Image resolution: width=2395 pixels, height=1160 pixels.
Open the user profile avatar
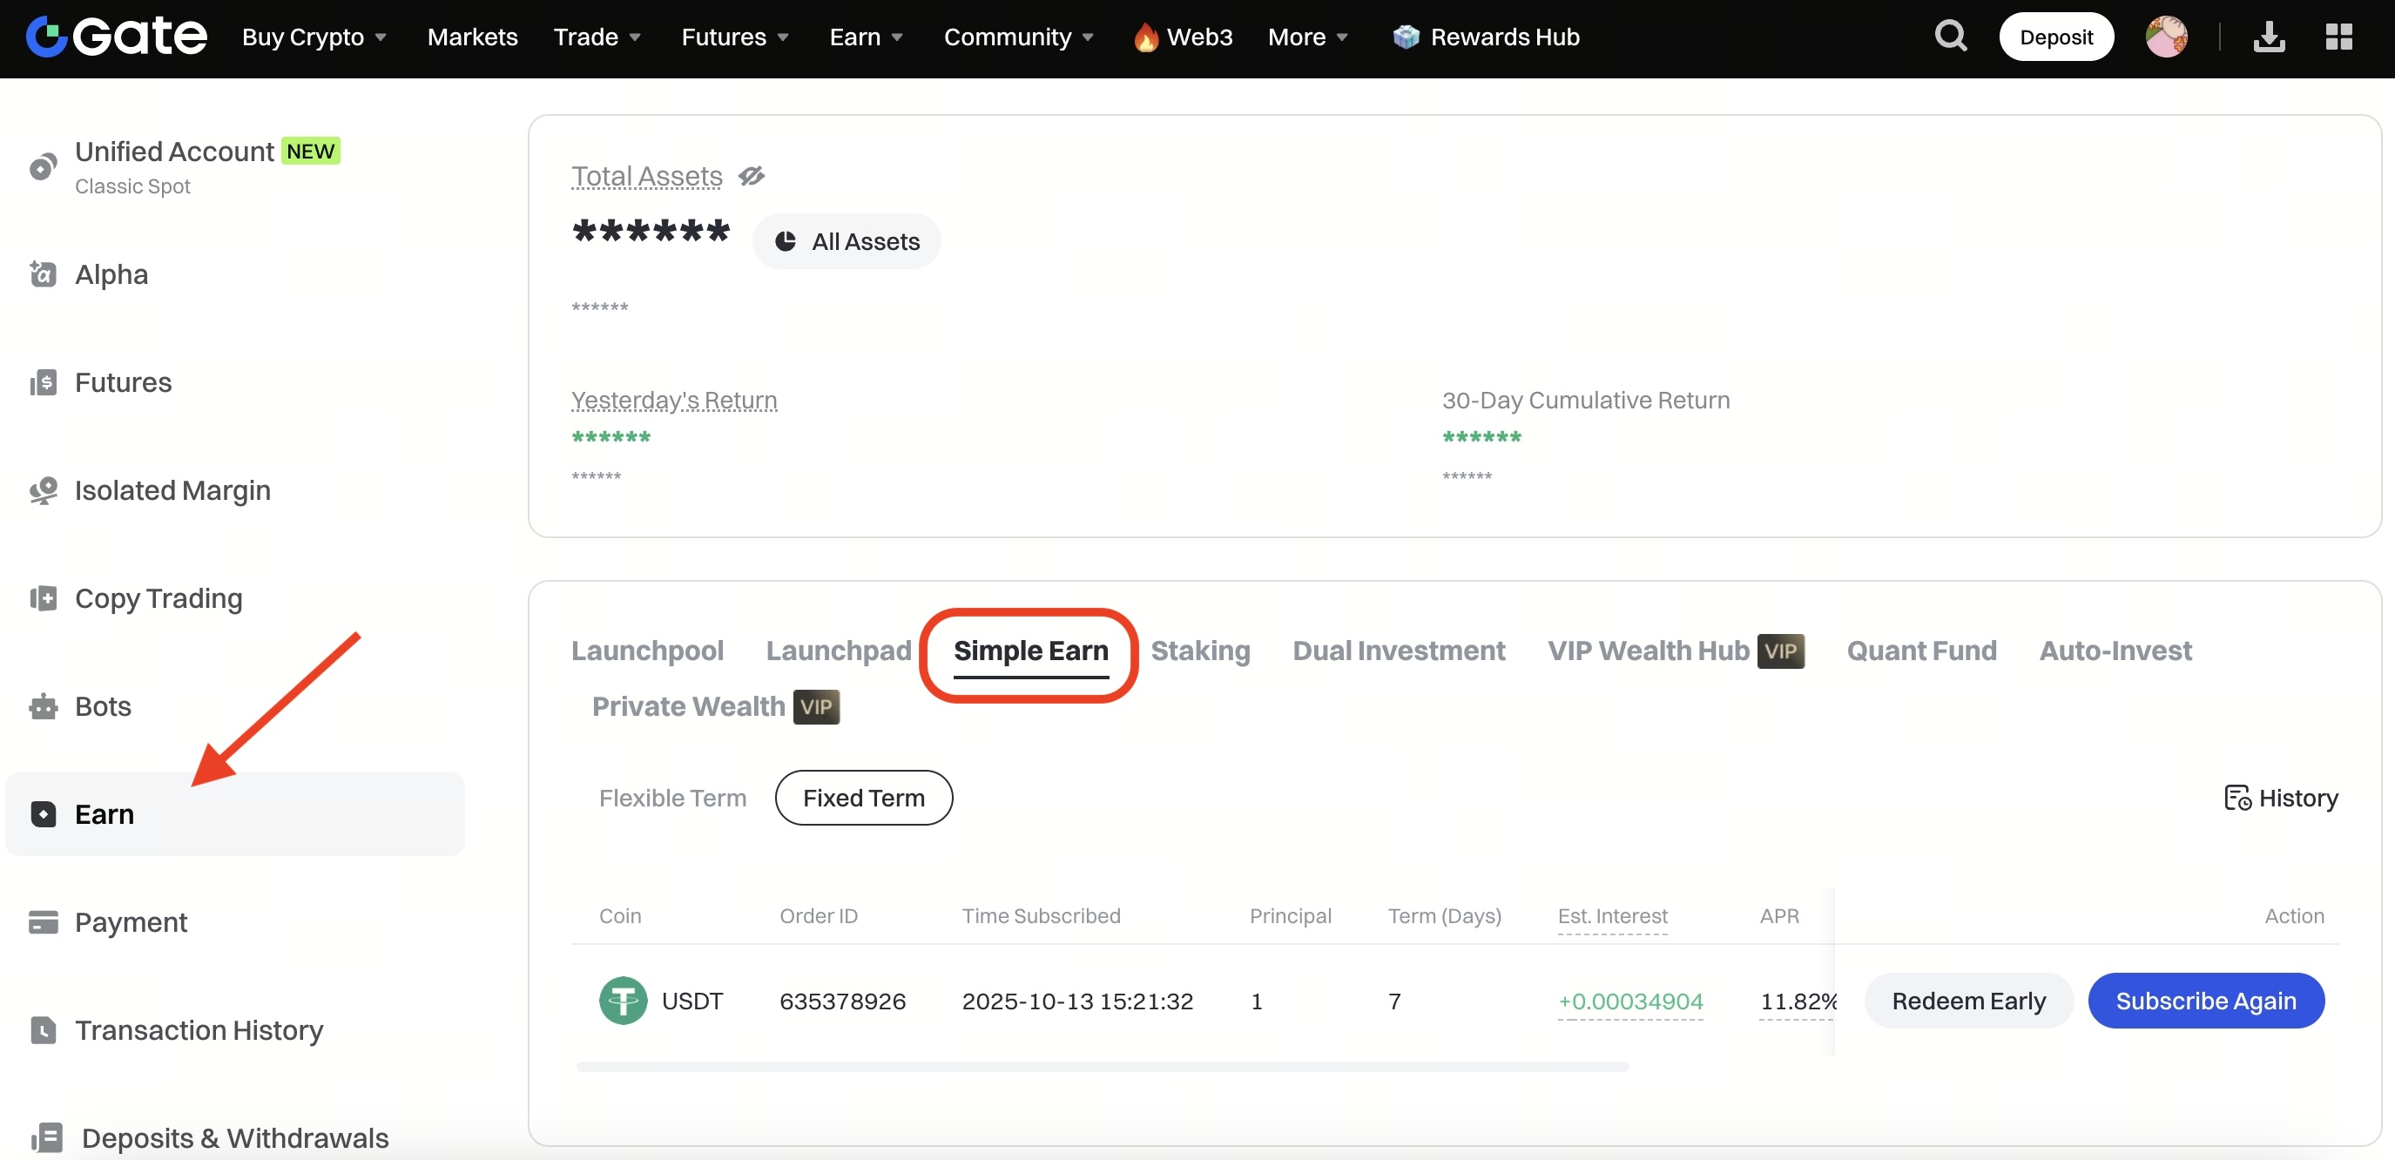[2165, 37]
